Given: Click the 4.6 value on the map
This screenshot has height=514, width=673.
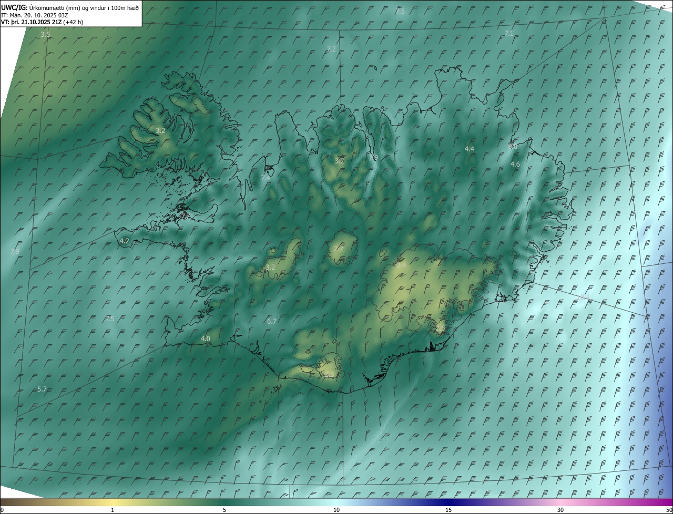Looking at the screenshot, I should tap(515, 165).
